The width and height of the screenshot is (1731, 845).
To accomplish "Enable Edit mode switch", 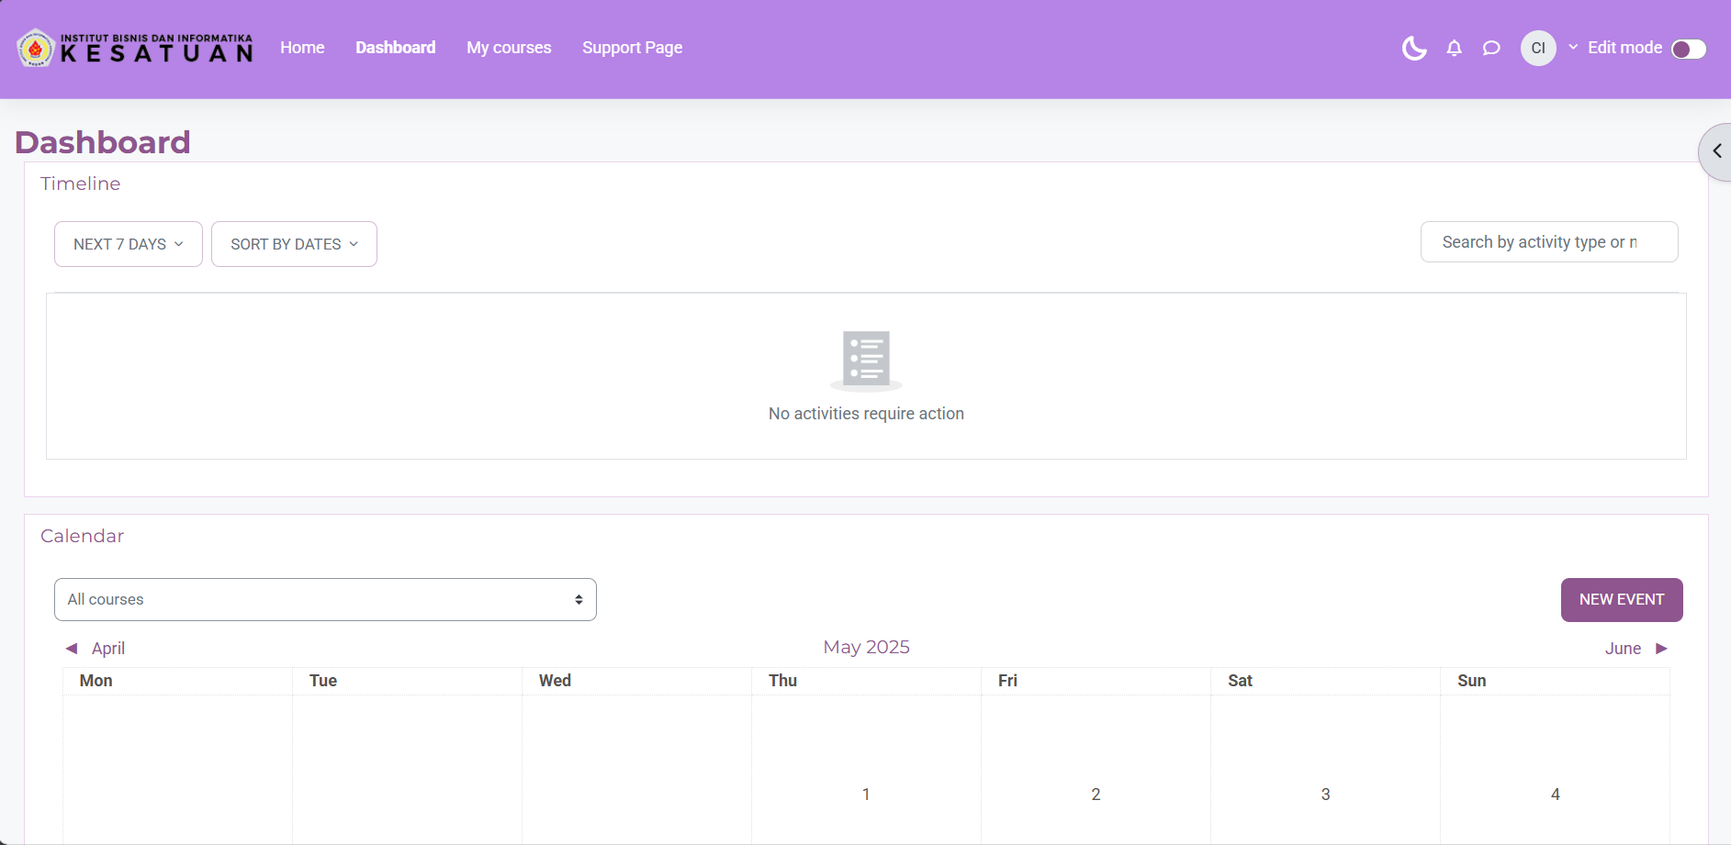I will point(1688,49).
